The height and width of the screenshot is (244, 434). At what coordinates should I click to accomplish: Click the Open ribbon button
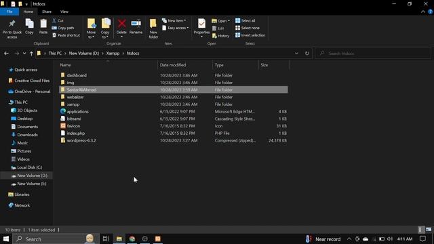220,21
